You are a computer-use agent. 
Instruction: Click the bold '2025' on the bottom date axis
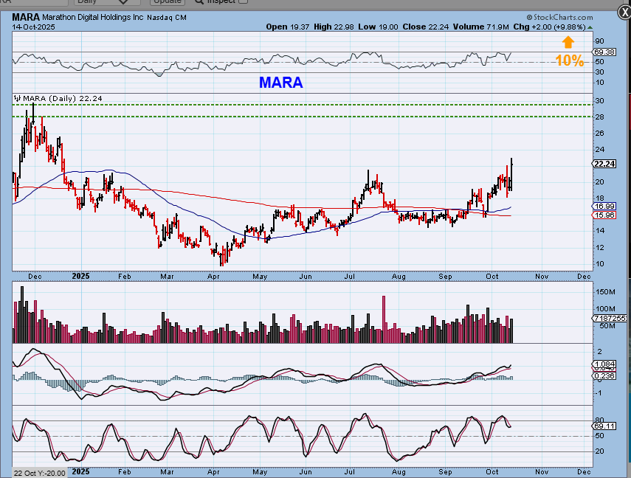pyautogui.click(x=80, y=471)
